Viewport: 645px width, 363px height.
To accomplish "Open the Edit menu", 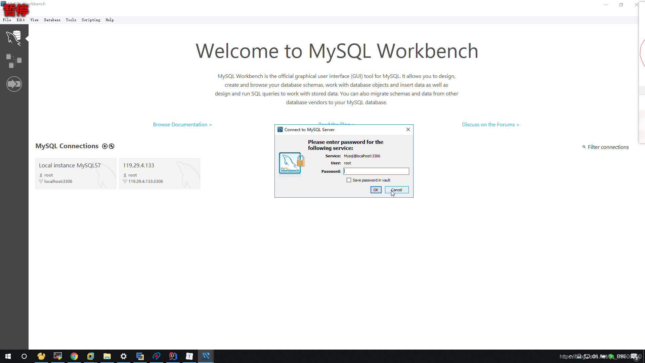I will click(x=20, y=20).
